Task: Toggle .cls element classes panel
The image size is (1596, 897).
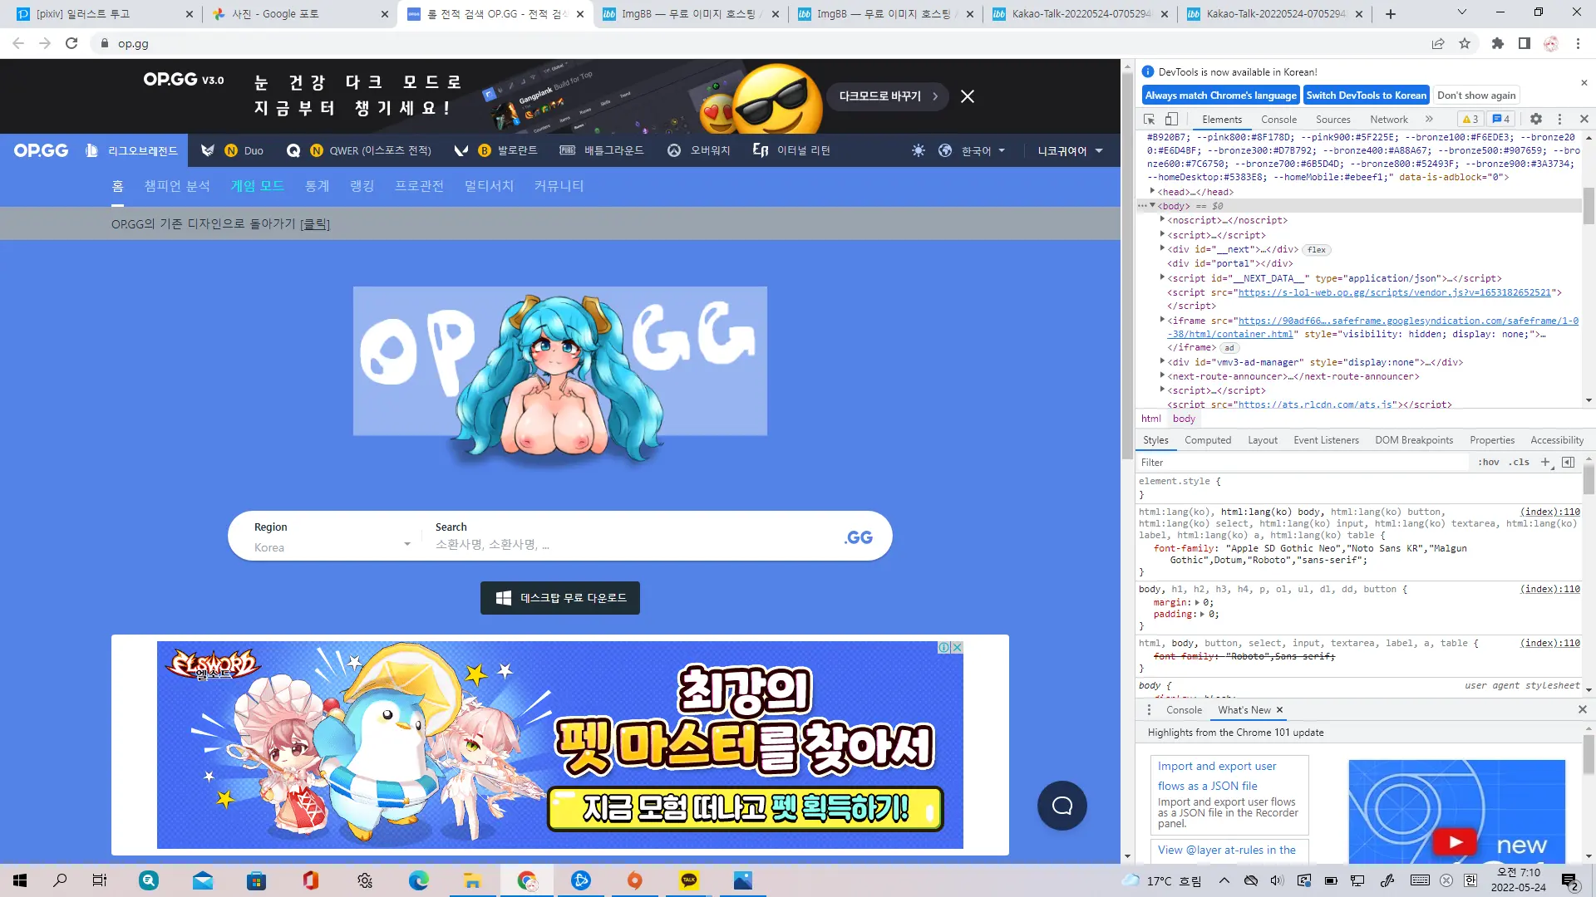Action: click(x=1520, y=463)
